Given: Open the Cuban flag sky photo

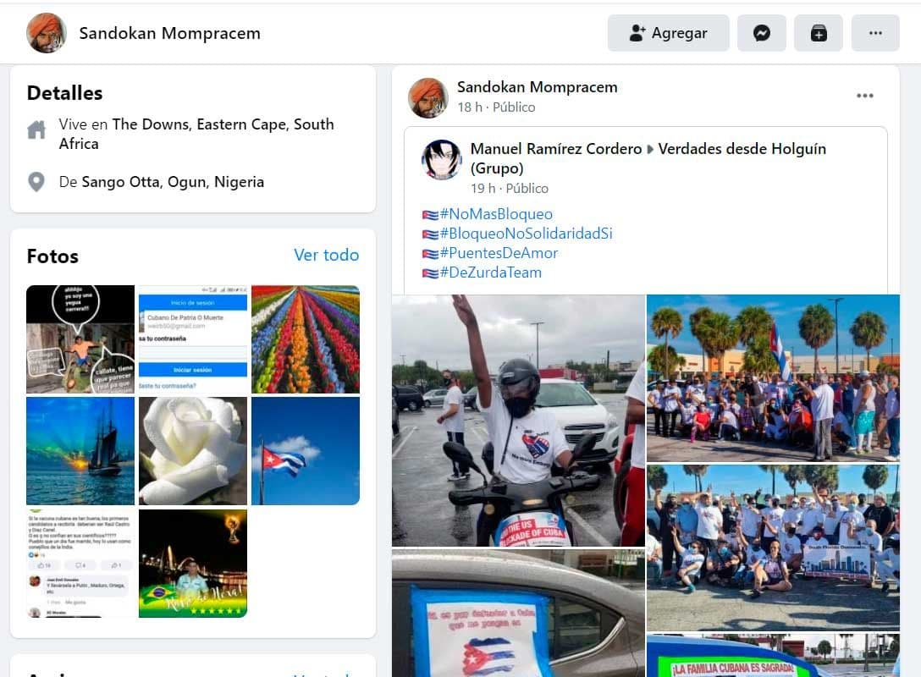Looking at the screenshot, I should click(x=306, y=451).
